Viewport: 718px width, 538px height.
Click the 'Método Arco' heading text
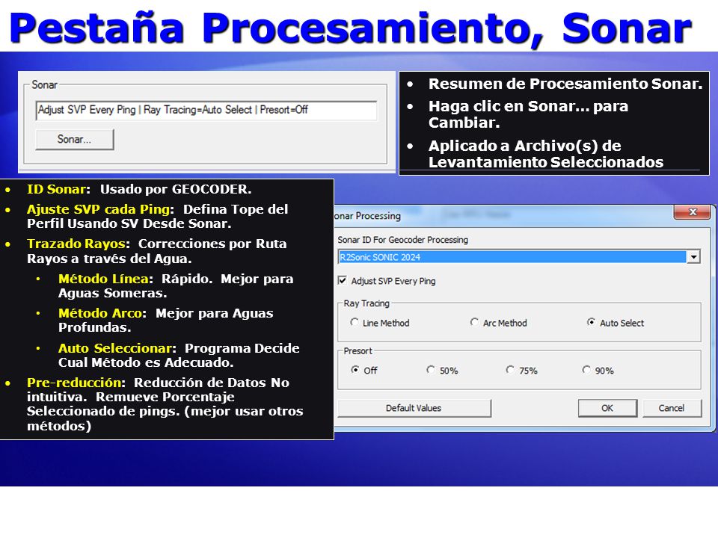[99, 313]
